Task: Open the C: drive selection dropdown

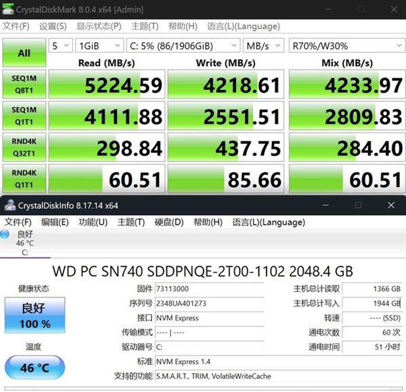Action: click(183, 46)
